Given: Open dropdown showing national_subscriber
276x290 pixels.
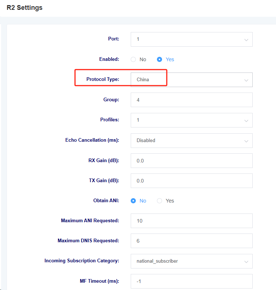Looking at the screenshot, I should (192, 261).
